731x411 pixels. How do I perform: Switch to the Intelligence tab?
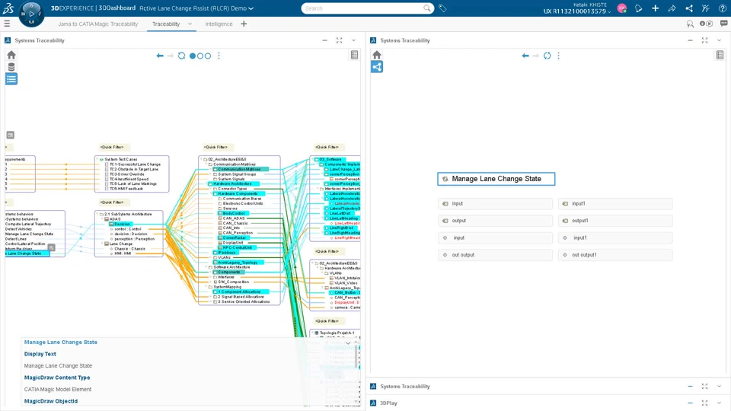219,24
